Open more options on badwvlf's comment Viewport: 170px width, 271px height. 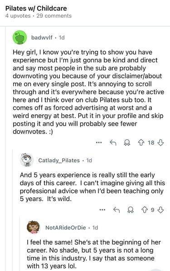coord(99,143)
